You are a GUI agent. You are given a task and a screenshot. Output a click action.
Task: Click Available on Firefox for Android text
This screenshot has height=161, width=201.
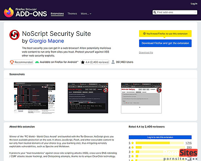[59, 62]
